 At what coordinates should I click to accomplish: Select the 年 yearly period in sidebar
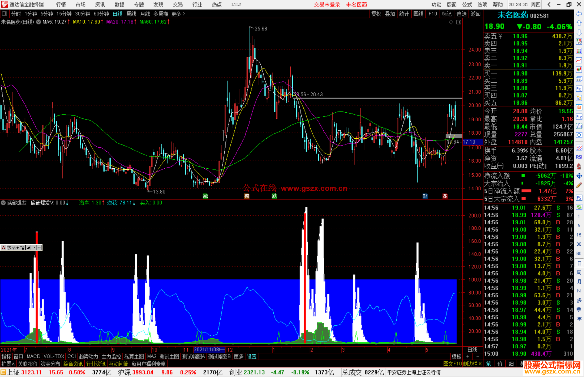(579, 319)
